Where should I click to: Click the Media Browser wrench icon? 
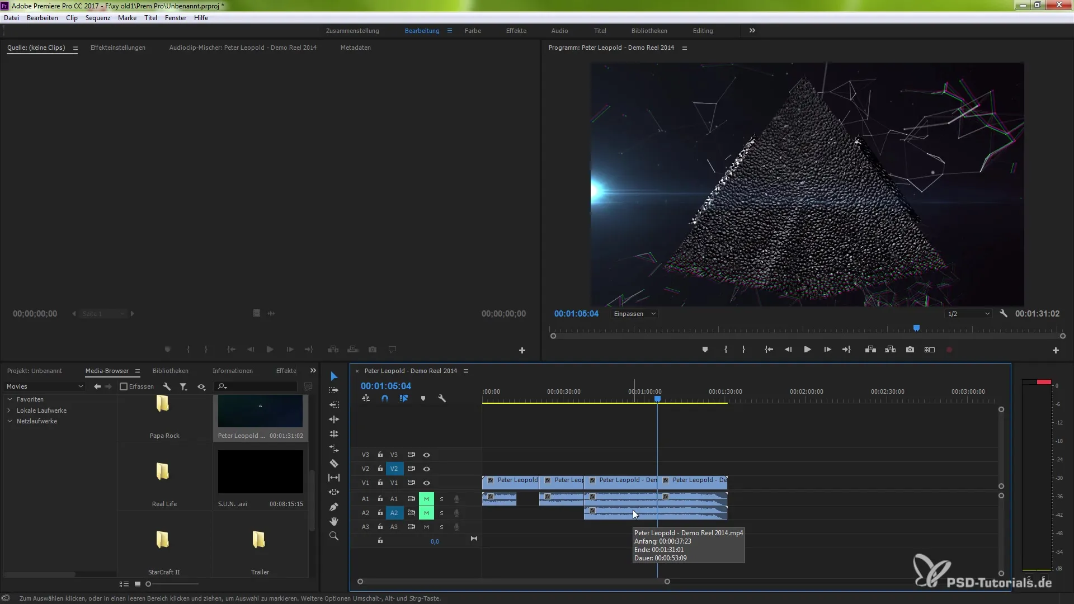tap(167, 386)
